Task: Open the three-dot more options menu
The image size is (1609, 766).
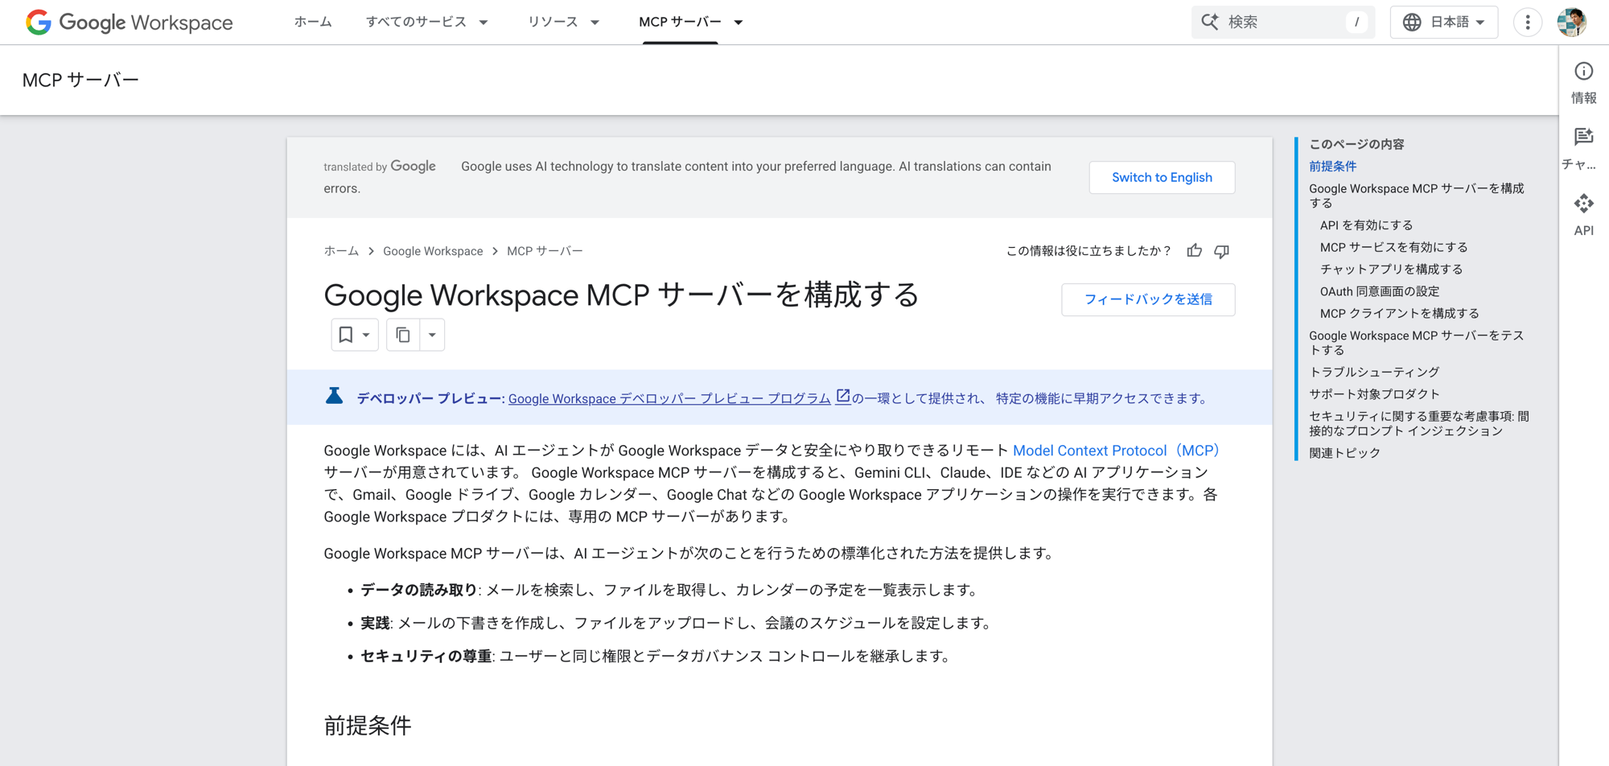Action: tap(1527, 22)
